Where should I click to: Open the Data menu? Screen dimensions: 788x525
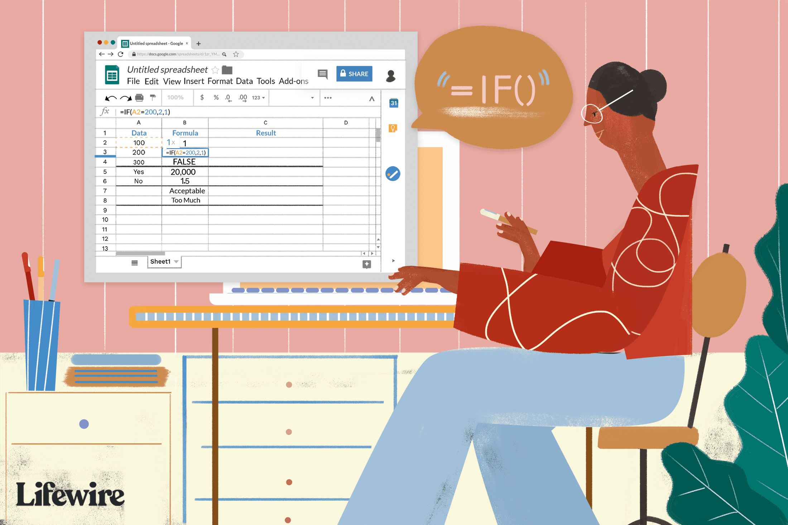[244, 81]
